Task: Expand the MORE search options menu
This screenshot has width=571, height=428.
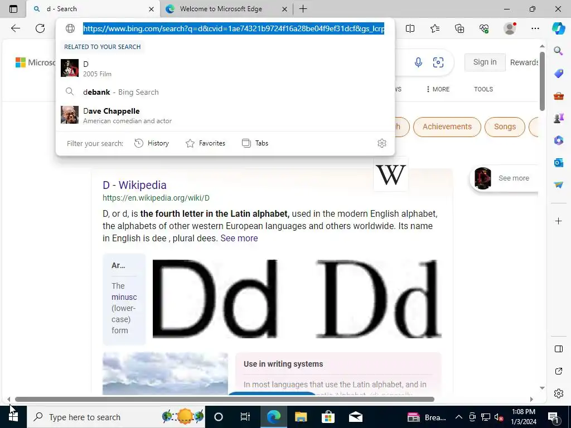Action: click(438, 89)
